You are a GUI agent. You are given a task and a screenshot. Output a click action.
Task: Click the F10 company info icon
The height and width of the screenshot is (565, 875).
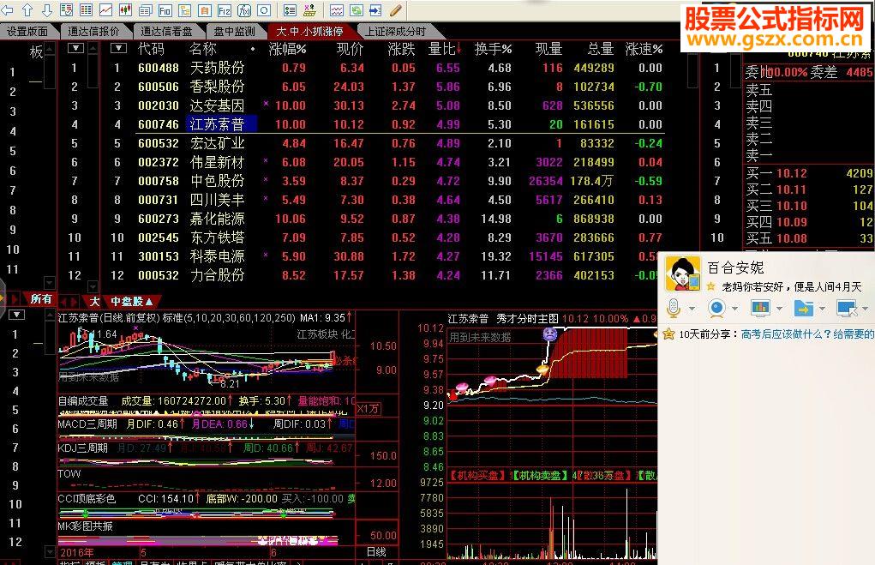pos(165,10)
